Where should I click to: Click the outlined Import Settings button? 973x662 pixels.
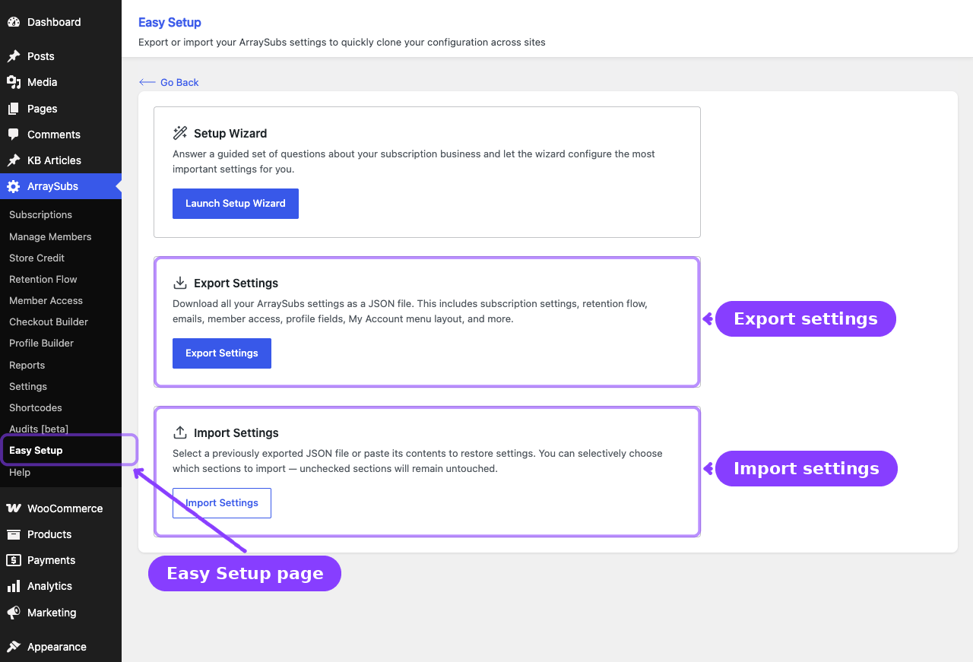[222, 503]
